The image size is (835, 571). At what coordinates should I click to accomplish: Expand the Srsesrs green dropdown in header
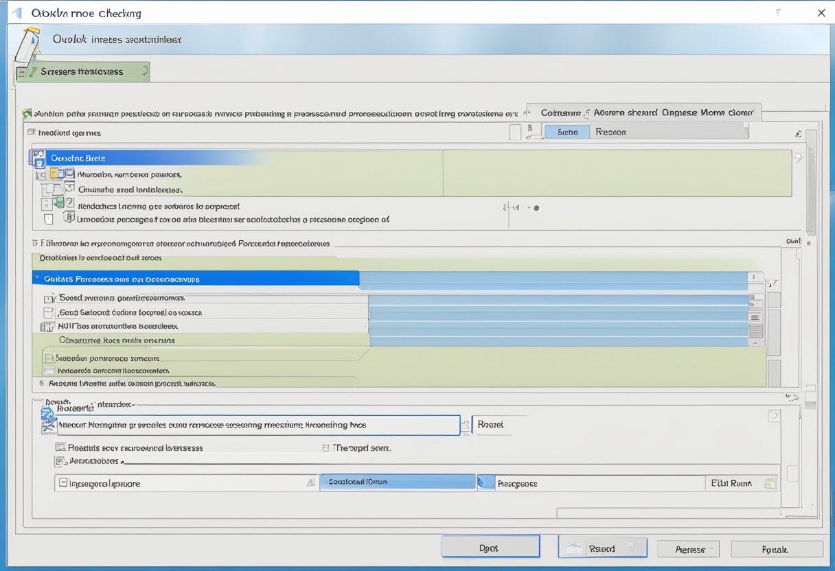(x=143, y=71)
